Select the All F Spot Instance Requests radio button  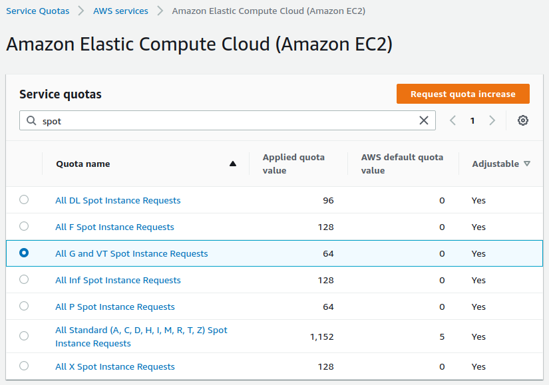pos(24,226)
